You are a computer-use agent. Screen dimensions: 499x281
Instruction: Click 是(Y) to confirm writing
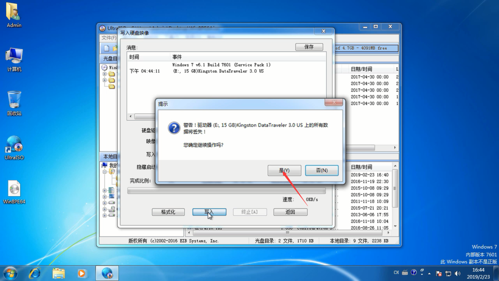click(x=284, y=171)
